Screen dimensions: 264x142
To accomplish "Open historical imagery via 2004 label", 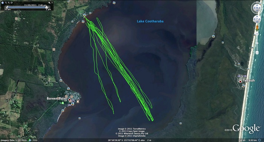I will (x=35, y=140).
